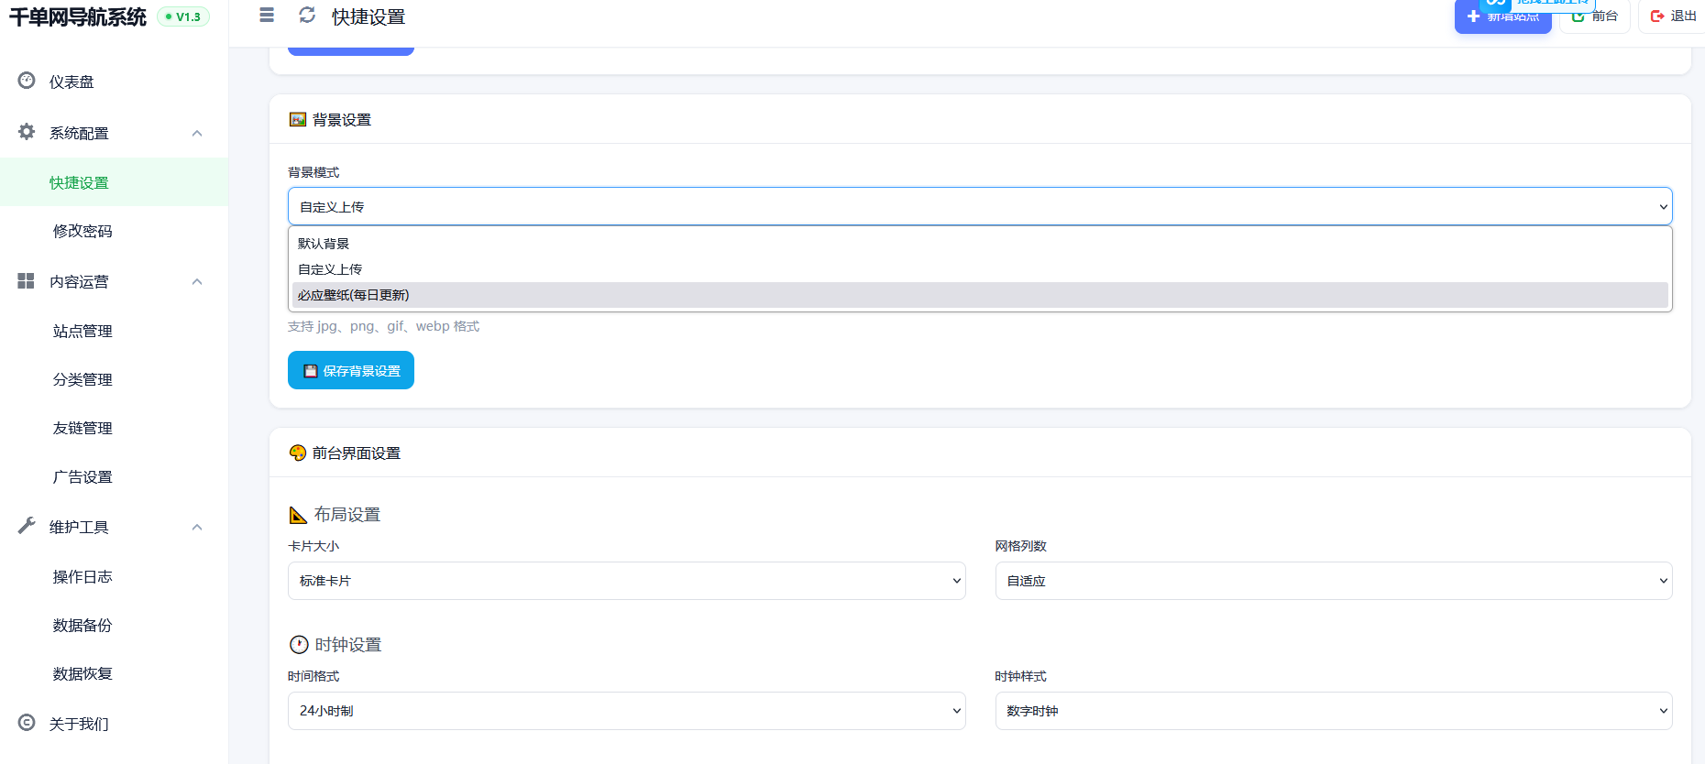Open the 仪表盘 dashboard icon
The height and width of the screenshot is (764, 1705).
pos(27,81)
